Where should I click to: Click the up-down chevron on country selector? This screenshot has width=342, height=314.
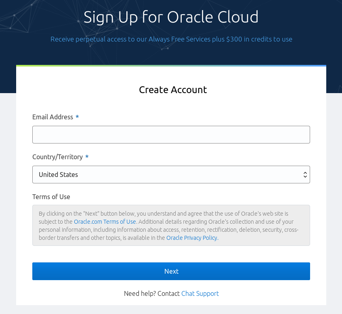[305, 175]
